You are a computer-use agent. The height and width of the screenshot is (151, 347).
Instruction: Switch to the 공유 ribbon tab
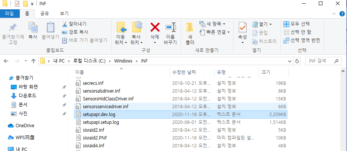tap(45, 14)
